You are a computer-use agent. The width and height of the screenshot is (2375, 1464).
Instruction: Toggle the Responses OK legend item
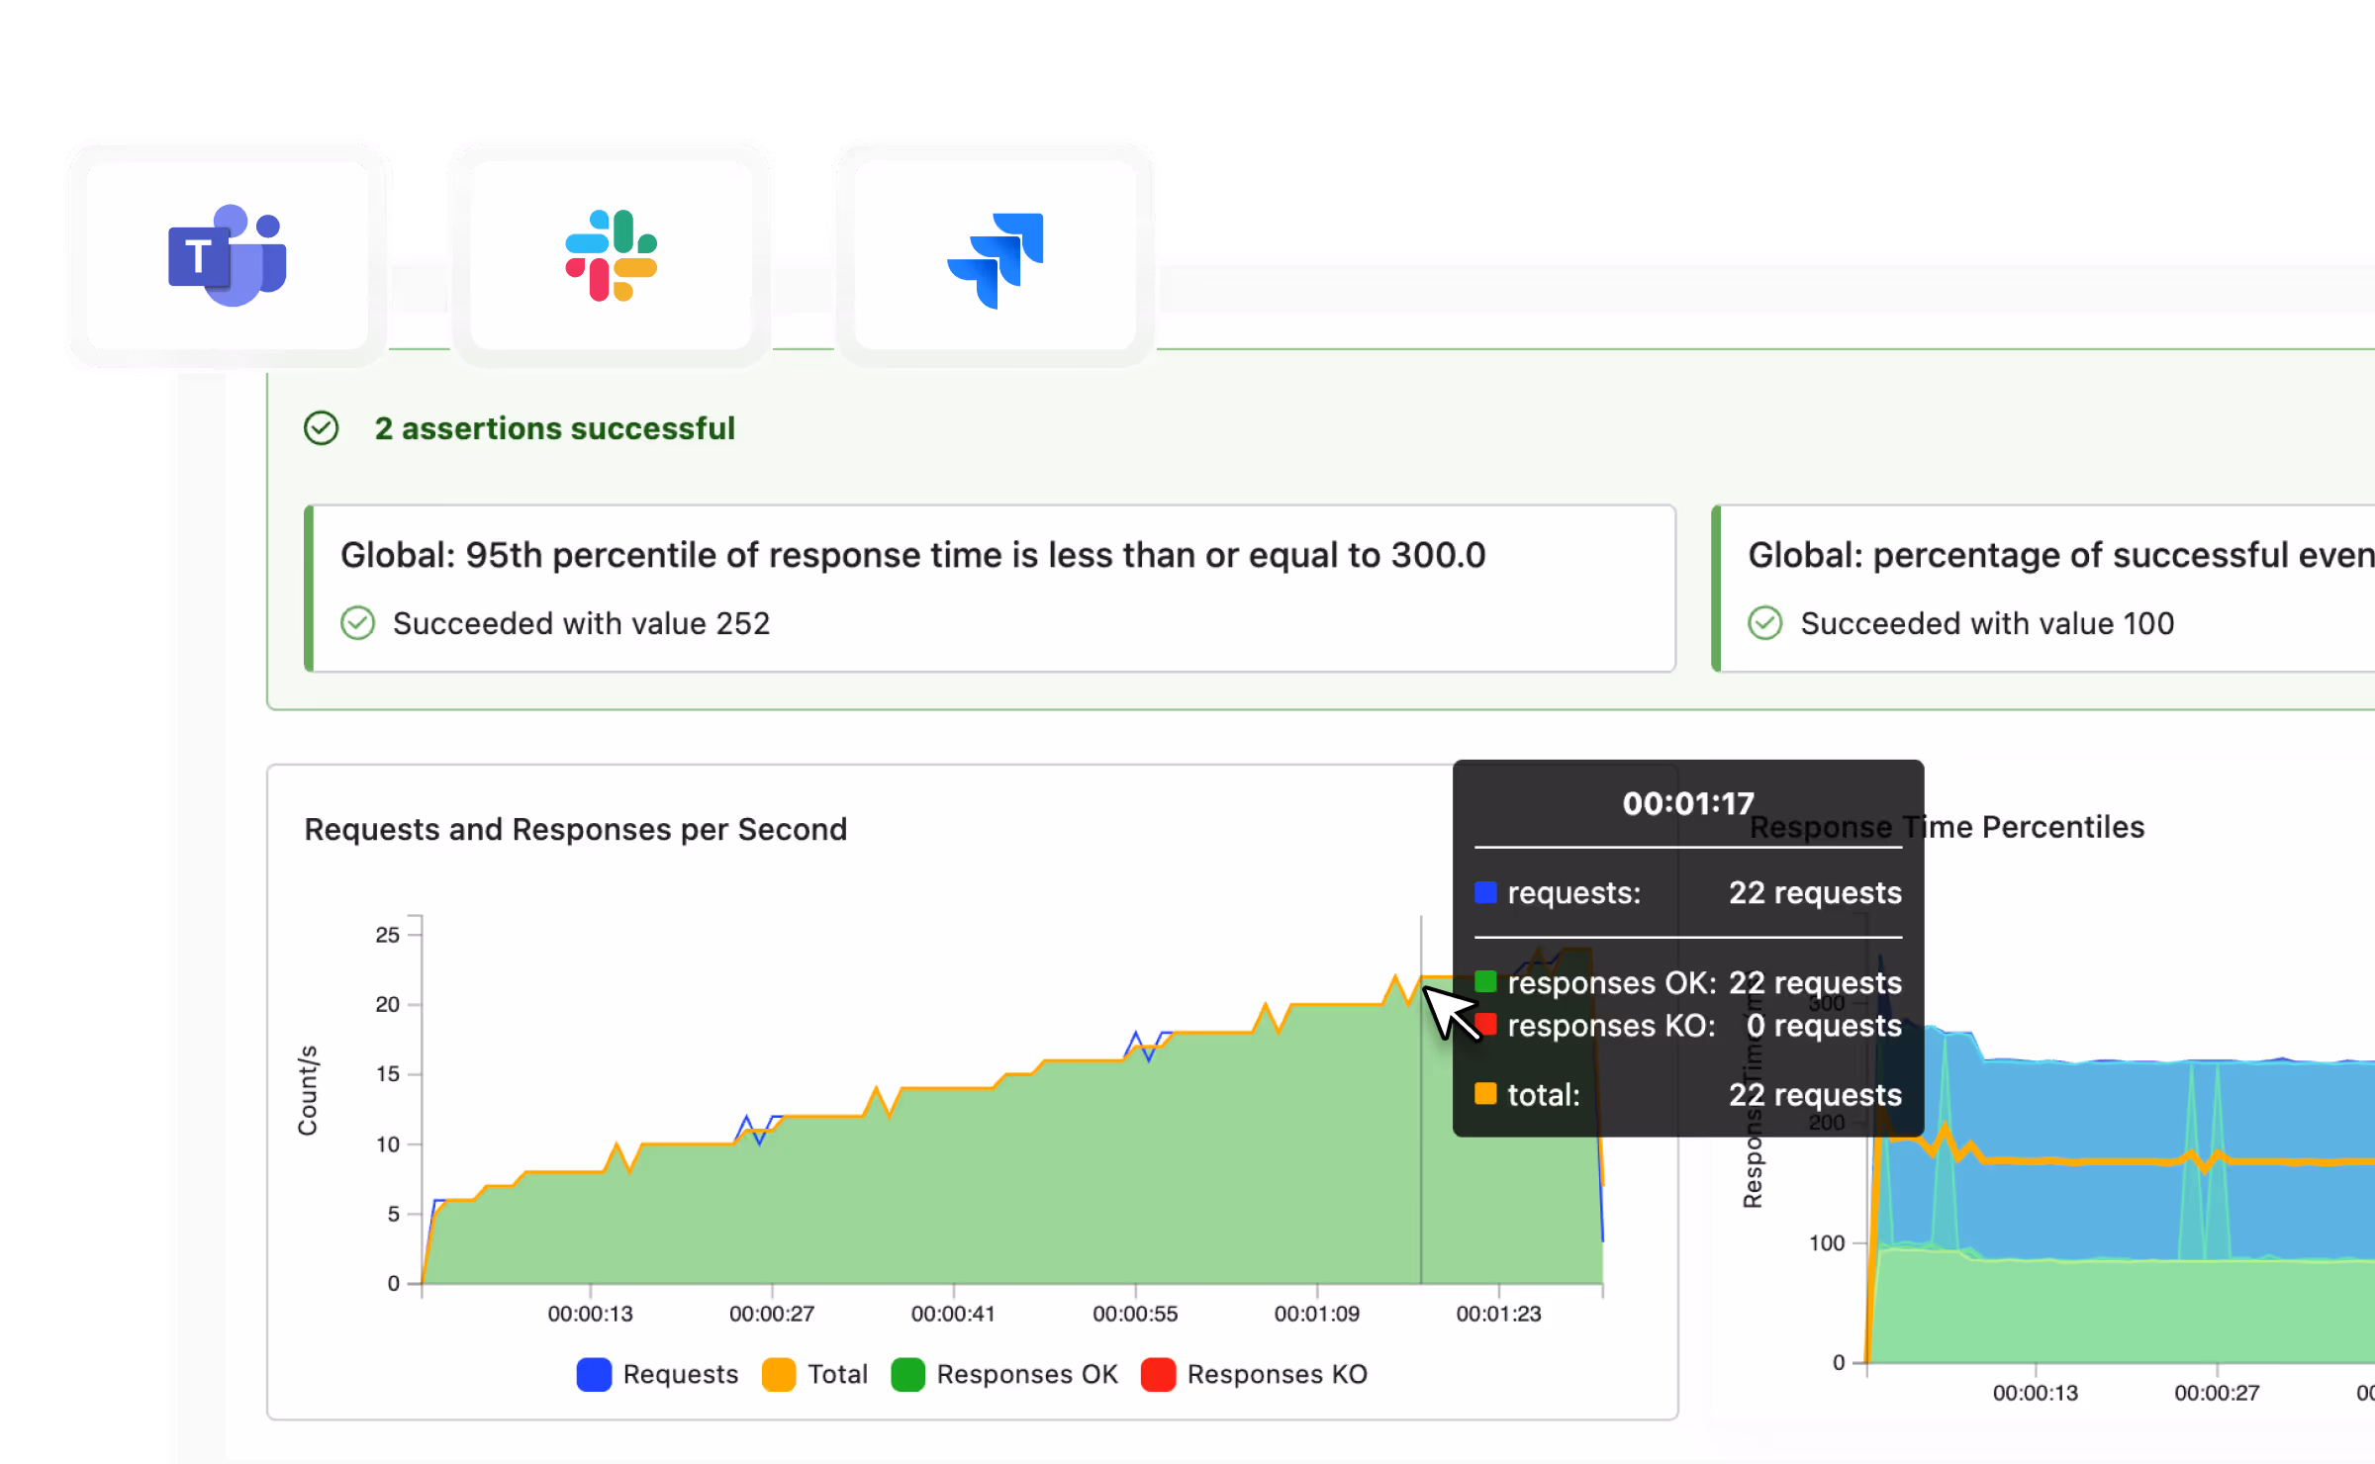[x=1026, y=1374]
